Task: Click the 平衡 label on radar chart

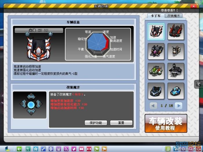Action: pos(81,49)
